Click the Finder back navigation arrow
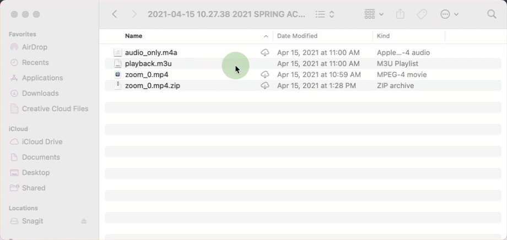The width and height of the screenshot is (507, 240). click(x=115, y=14)
